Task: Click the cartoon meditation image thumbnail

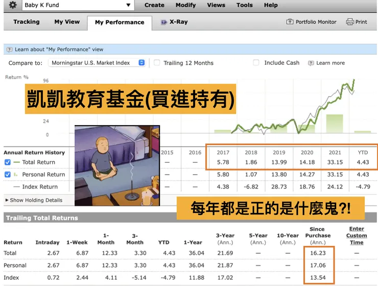Action: pos(117,165)
